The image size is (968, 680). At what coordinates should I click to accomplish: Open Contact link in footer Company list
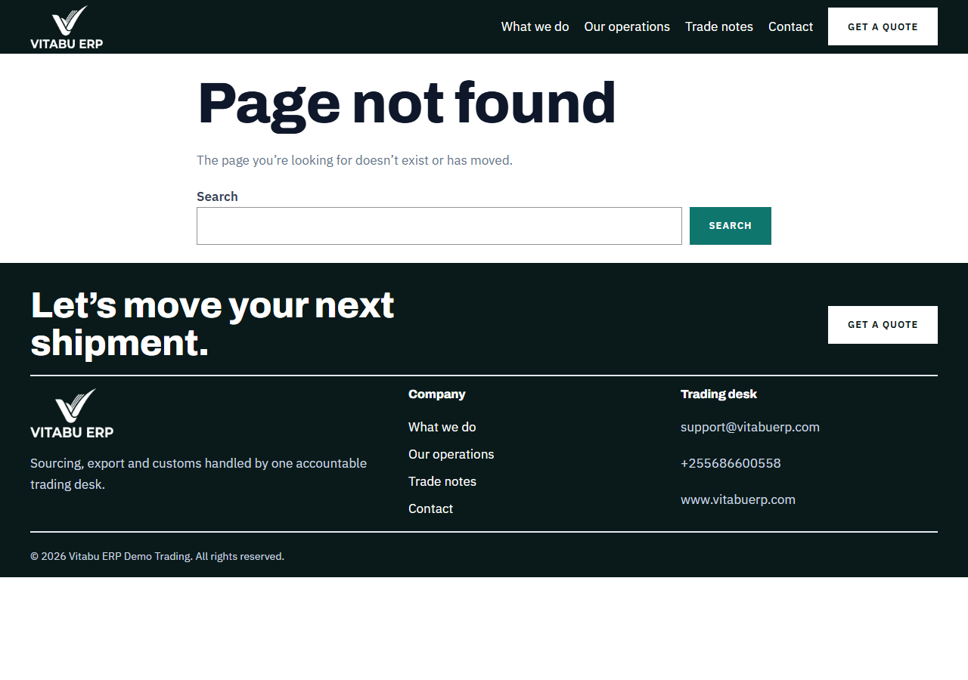point(431,508)
